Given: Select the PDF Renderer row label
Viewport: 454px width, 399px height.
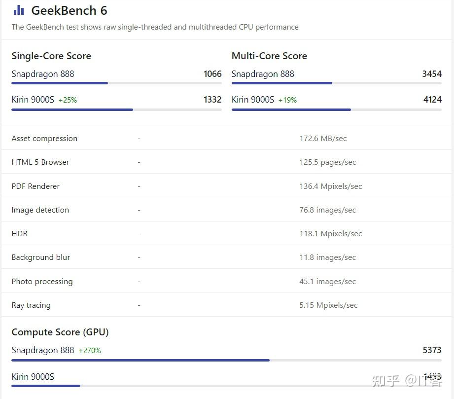Looking at the screenshot, I should 35,186.
